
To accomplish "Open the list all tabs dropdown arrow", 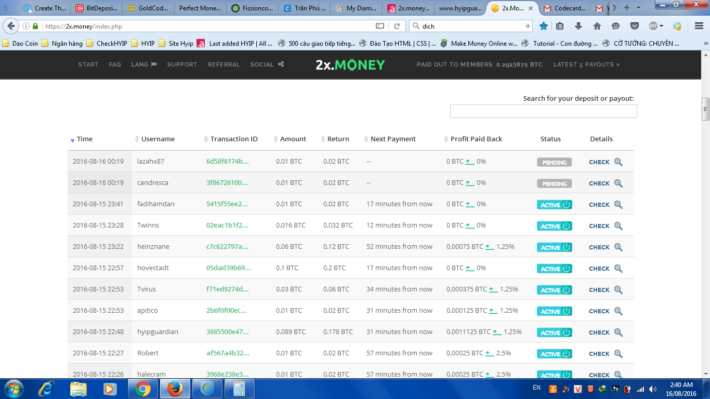I will tap(639, 8).
